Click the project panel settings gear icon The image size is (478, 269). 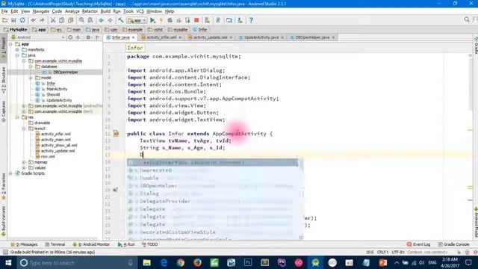(x=88, y=37)
